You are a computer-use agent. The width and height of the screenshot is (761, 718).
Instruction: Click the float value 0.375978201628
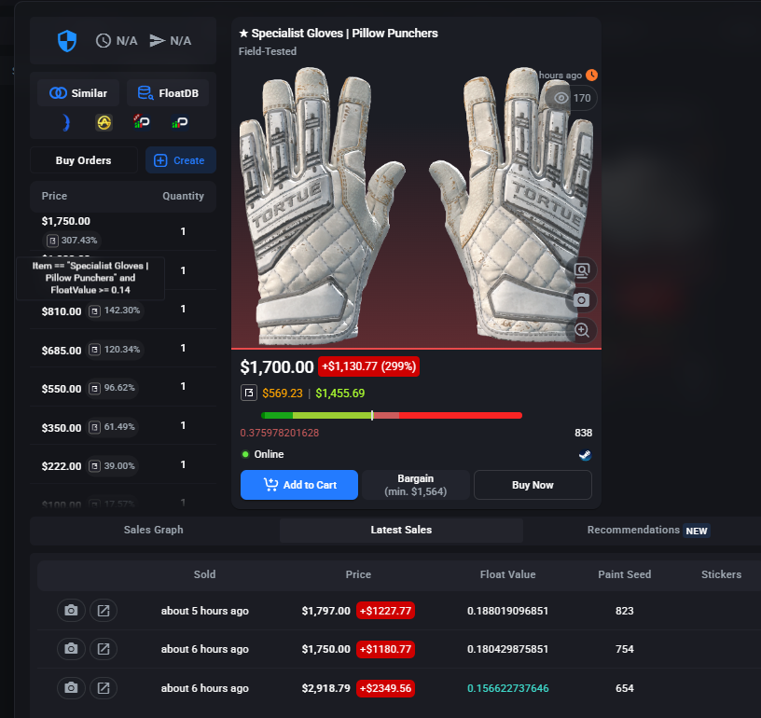click(280, 433)
